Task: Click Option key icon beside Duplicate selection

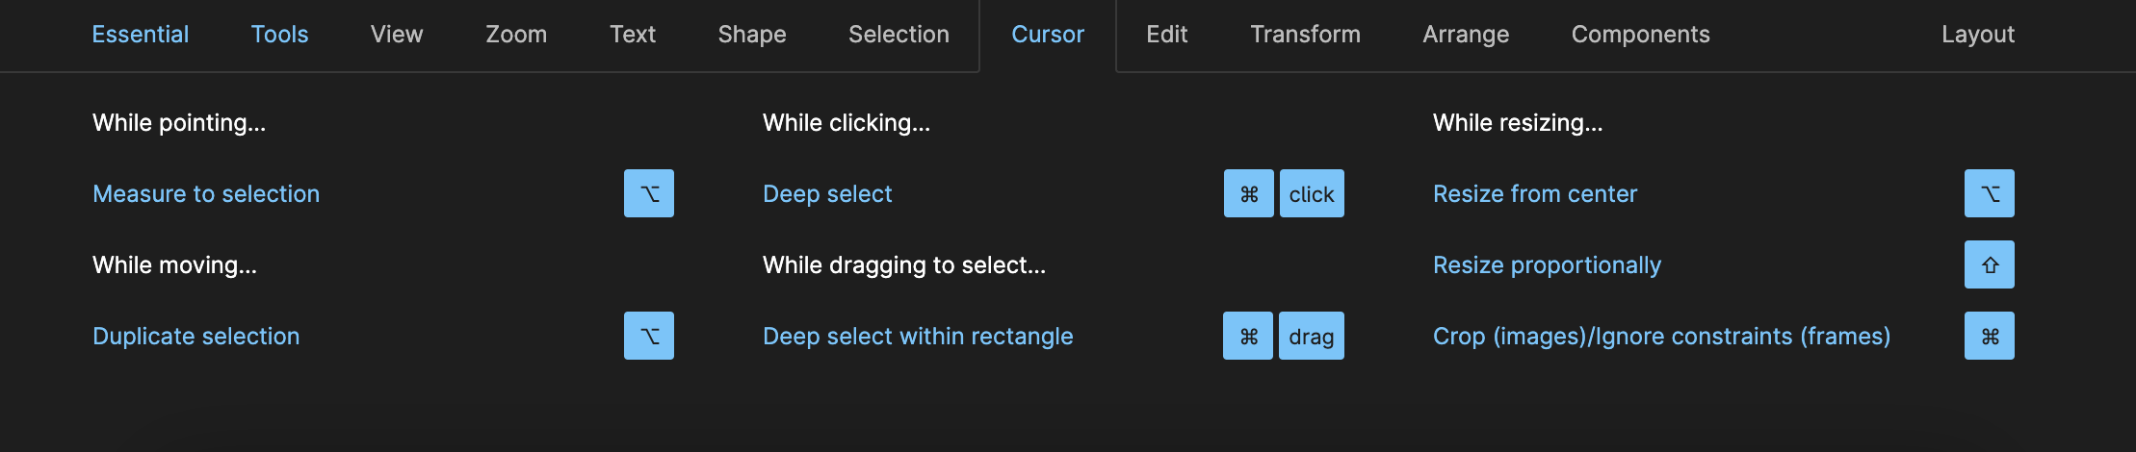Action: pyautogui.click(x=649, y=336)
